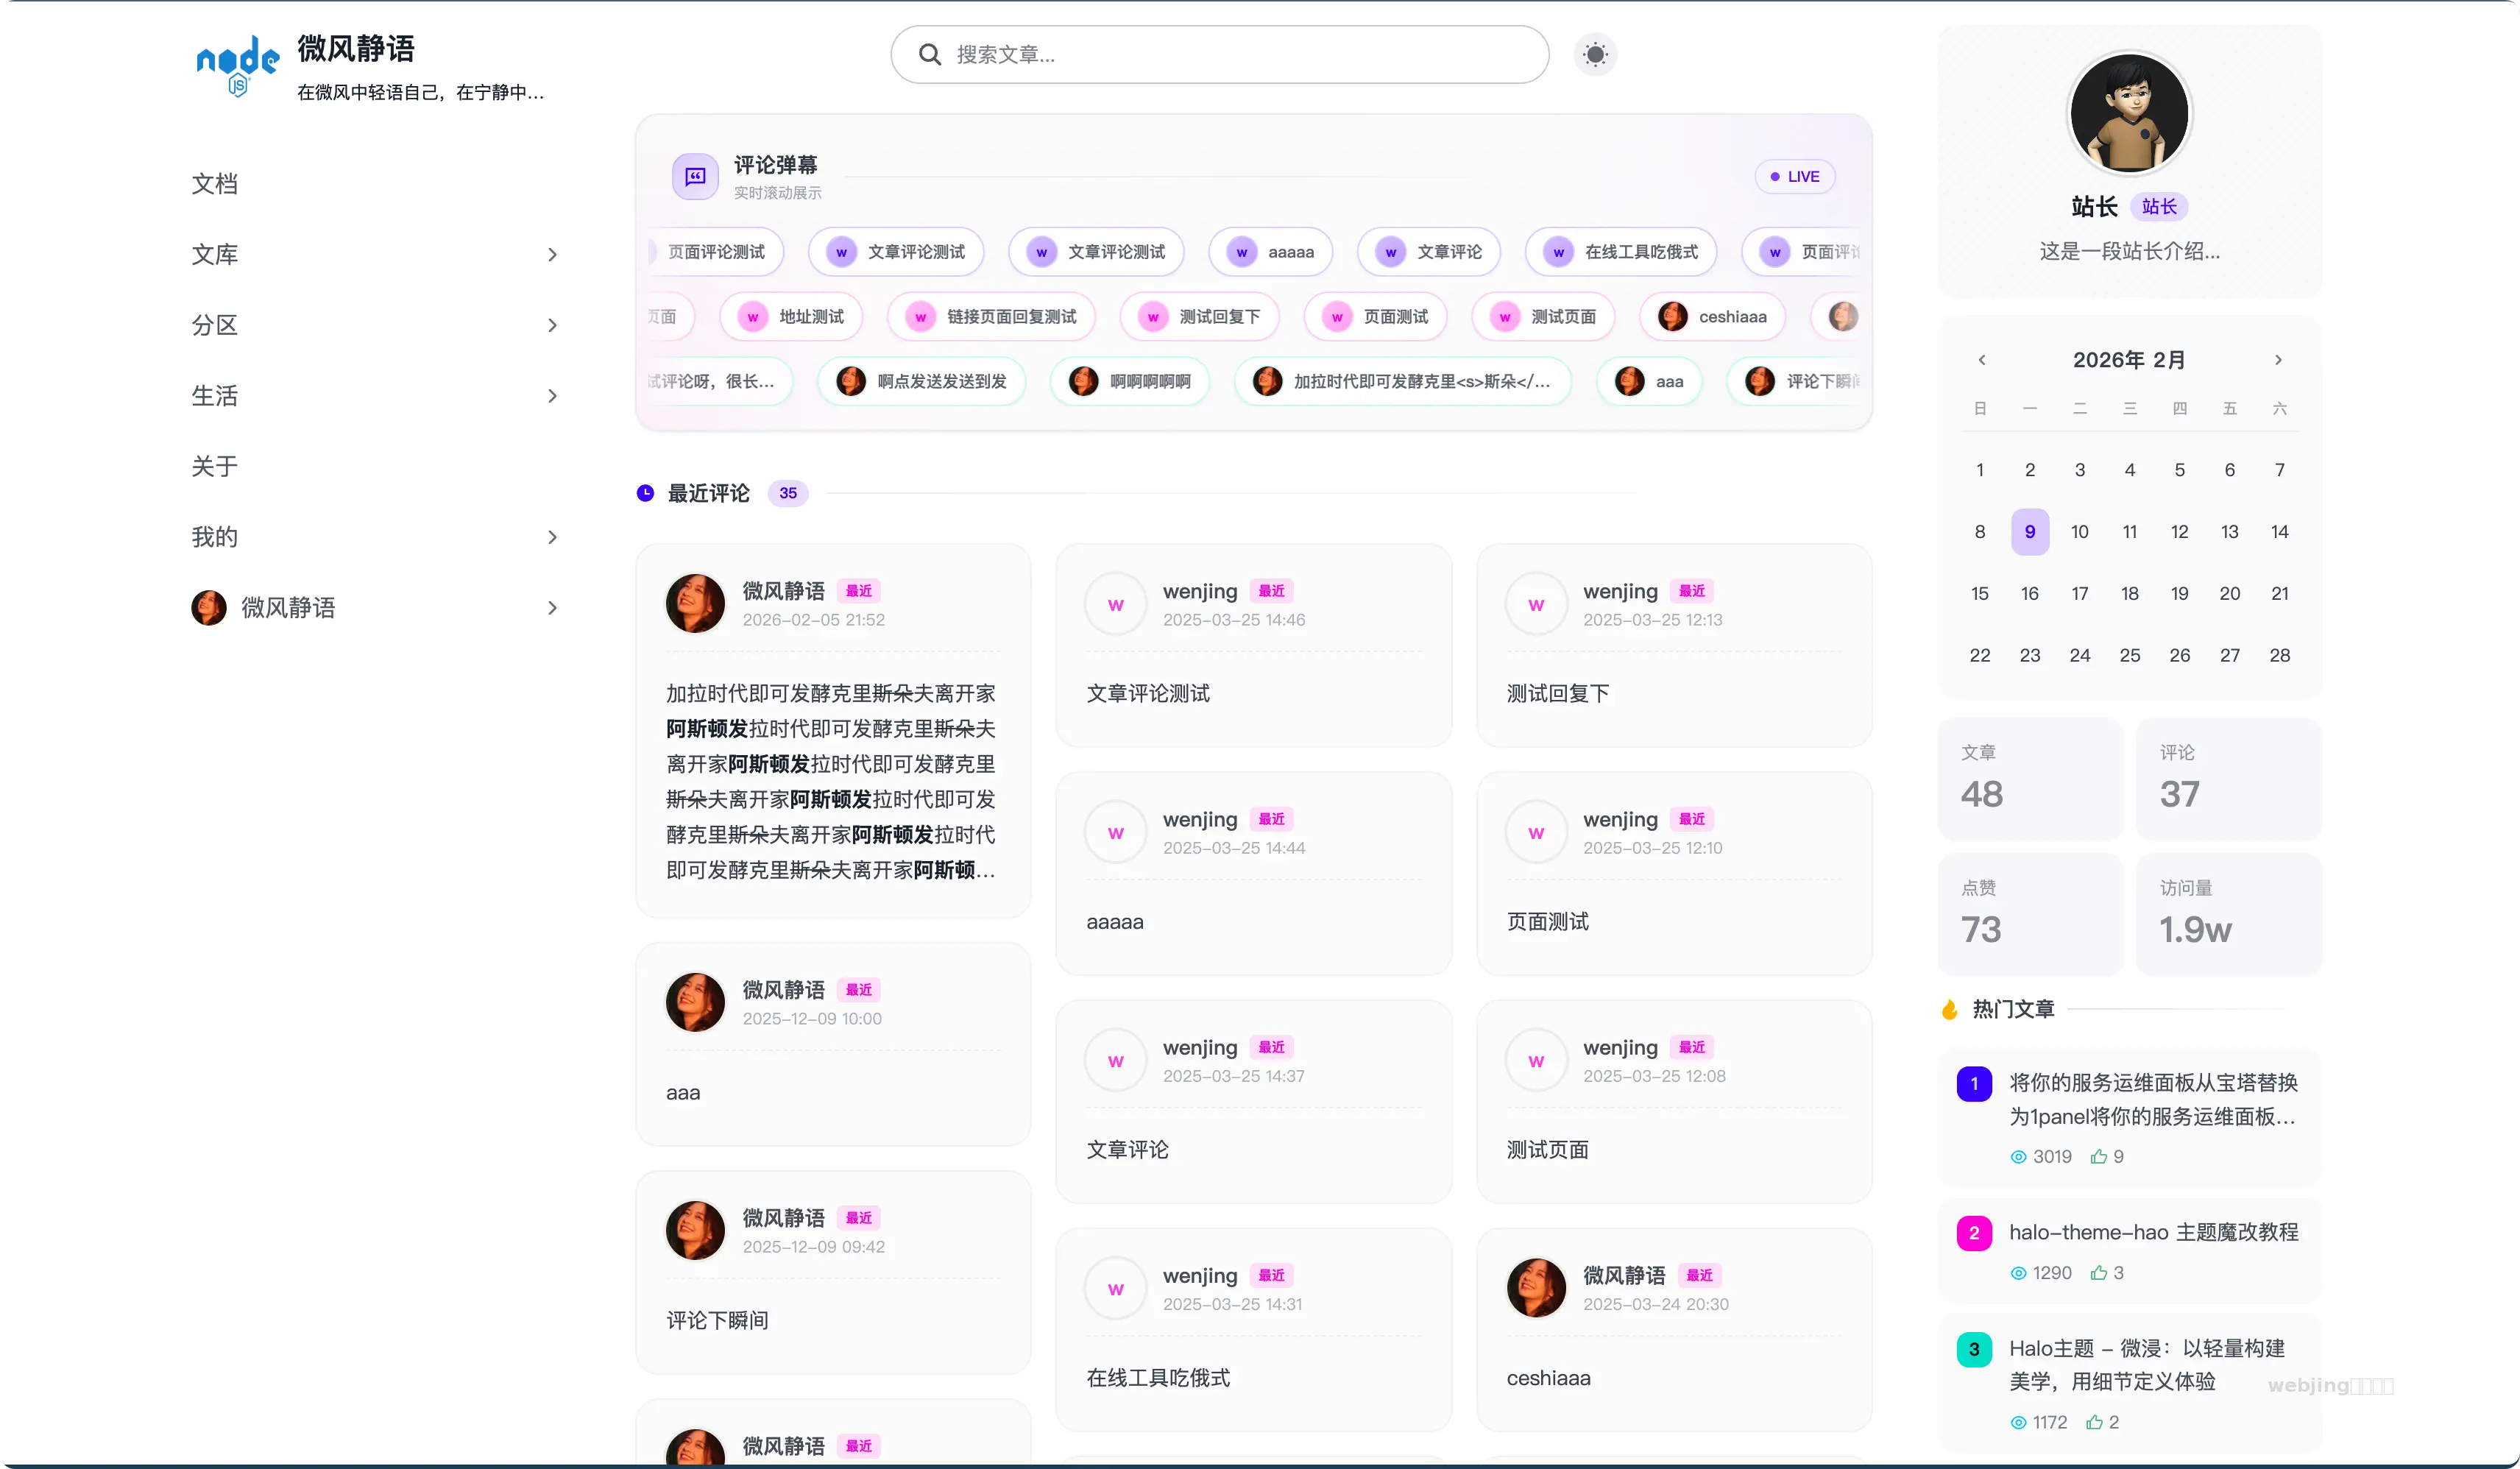The image size is (2520, 1469).
Task: Toggle the light/dark theme sun icon
Action: 1595,54
